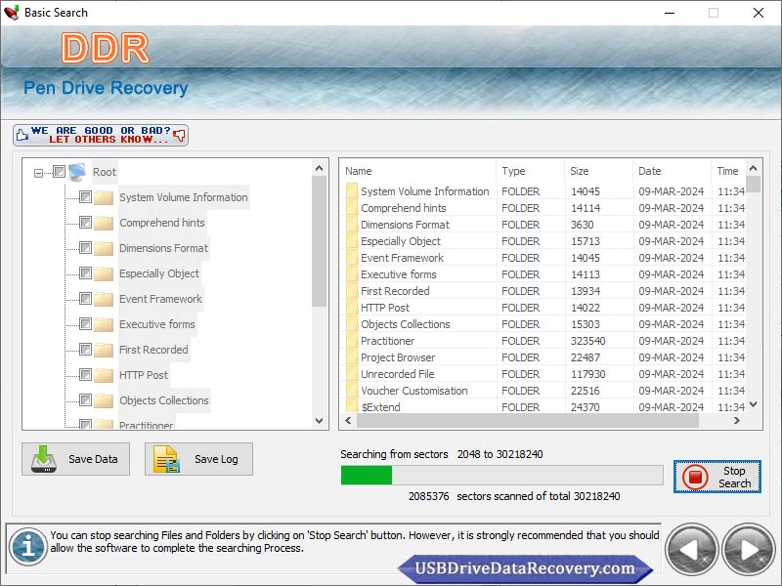Click size value 323540 for Practitioner
Screen dimensions: 782x586
click(588, 341)
